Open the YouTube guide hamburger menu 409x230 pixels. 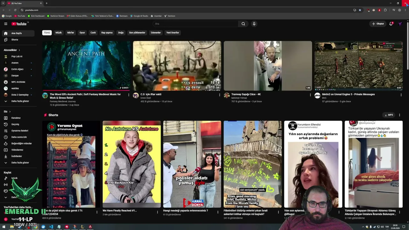pyautogui.click(x=6, y=24)
